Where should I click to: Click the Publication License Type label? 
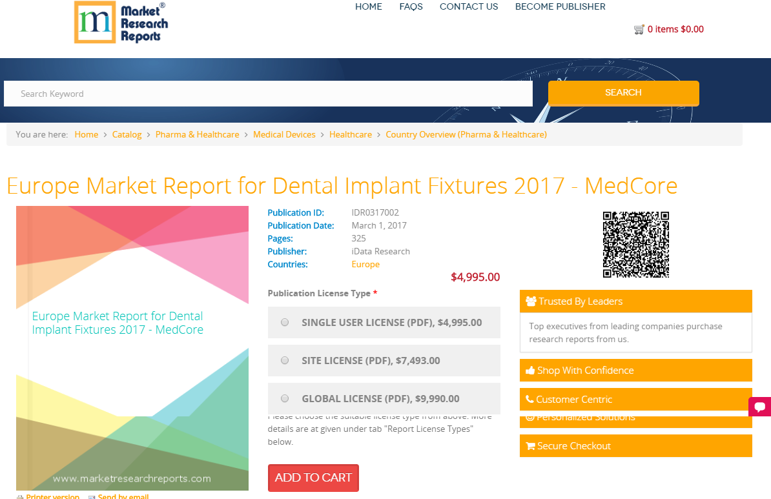(319, 294)
